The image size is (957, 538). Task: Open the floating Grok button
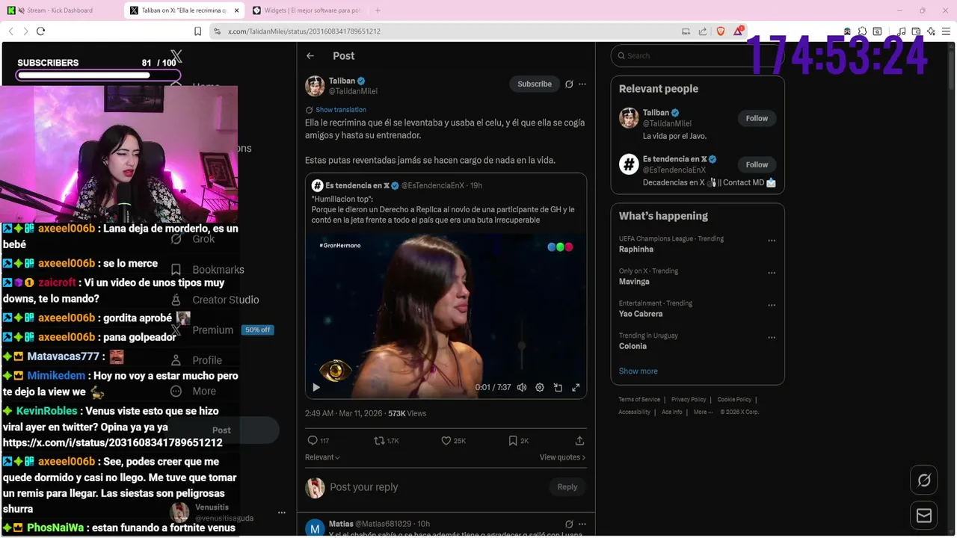point(924,480)
